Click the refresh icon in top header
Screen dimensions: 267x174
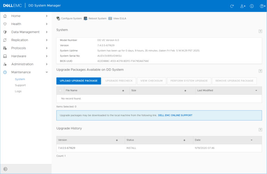coord(232,6)
